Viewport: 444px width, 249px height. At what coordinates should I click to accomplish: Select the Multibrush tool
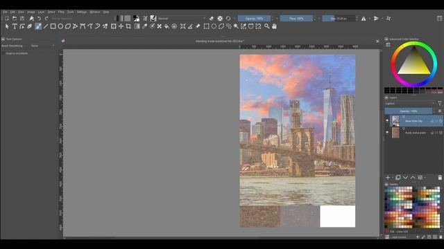105,26
